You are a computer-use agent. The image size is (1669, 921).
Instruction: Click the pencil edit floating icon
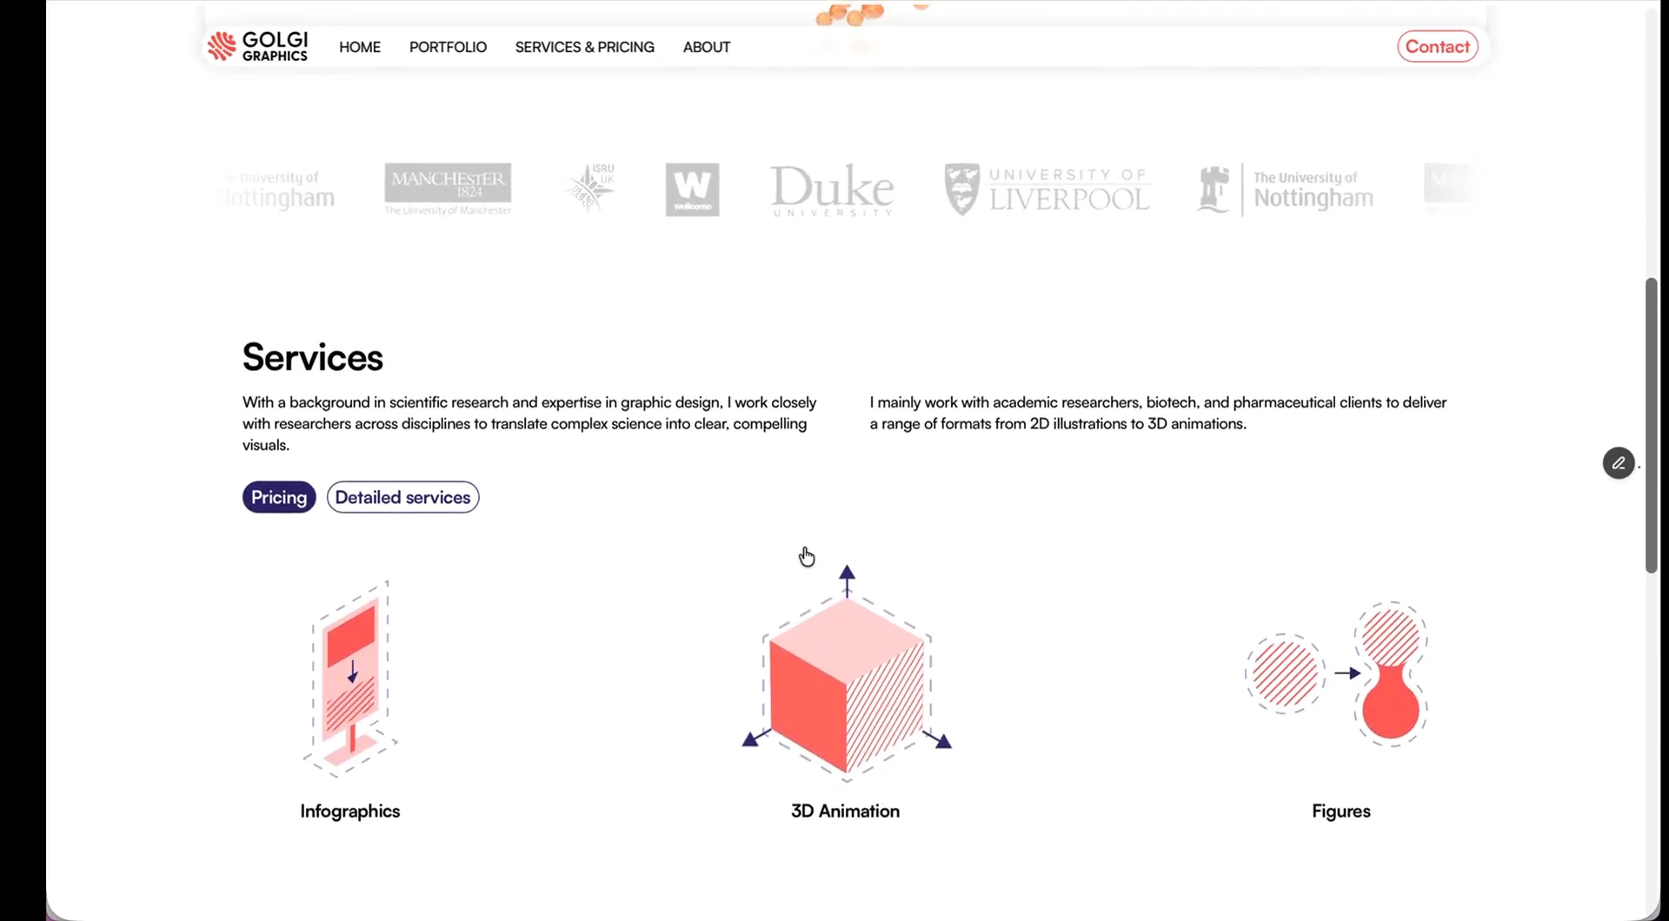[1618, 463]
